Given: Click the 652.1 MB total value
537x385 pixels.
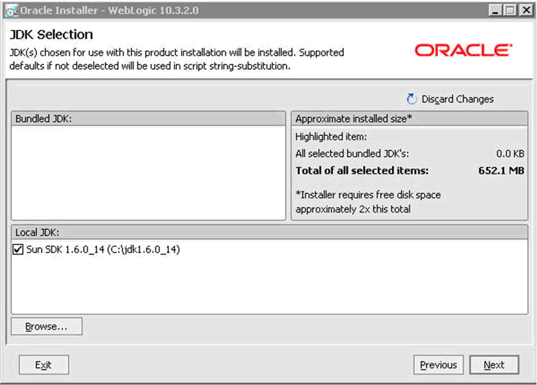Looking at the screenshot, I should coord(501,170).
